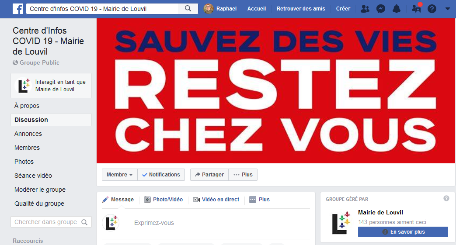This screenshot has width=456, height=245.
Task: Click the Partager button
Action: click(209, 175)
